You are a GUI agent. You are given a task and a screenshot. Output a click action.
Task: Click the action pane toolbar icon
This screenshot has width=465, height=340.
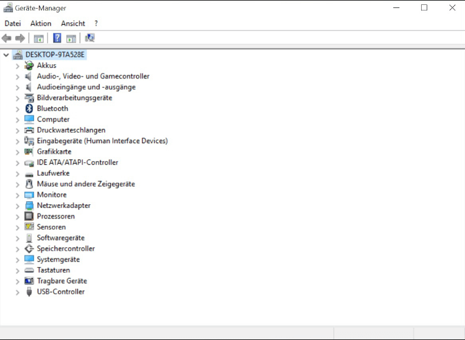click(71, 38)
